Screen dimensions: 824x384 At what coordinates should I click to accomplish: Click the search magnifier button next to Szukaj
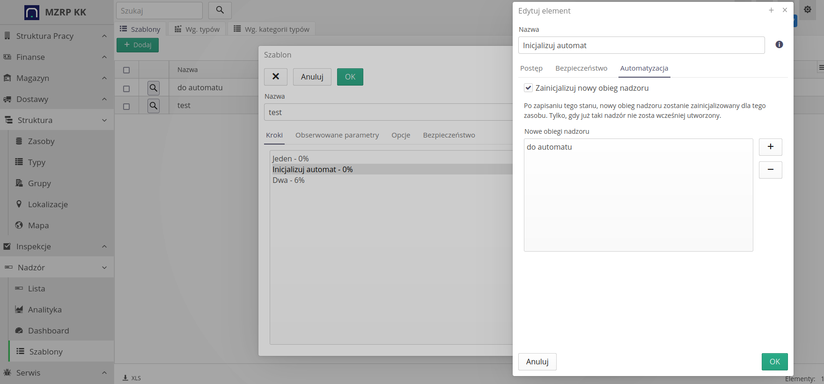pos(220,10)
